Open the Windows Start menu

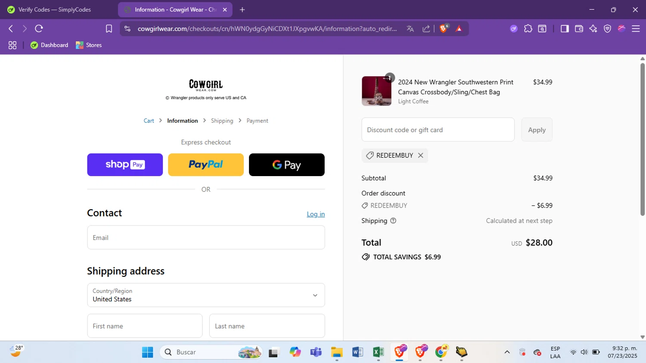(x=147, y=352)
